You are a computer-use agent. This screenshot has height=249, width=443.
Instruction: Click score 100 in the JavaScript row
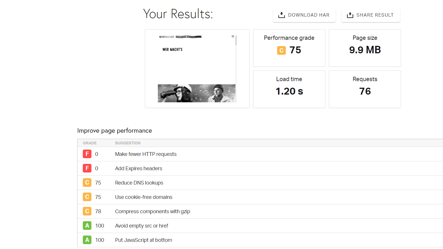click(x=99, y=240)
